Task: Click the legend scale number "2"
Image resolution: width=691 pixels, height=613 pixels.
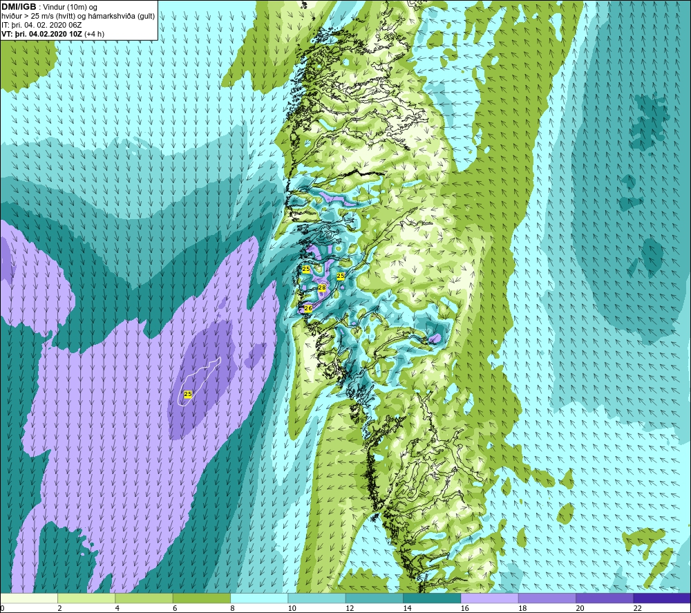Action: point(59,608)
